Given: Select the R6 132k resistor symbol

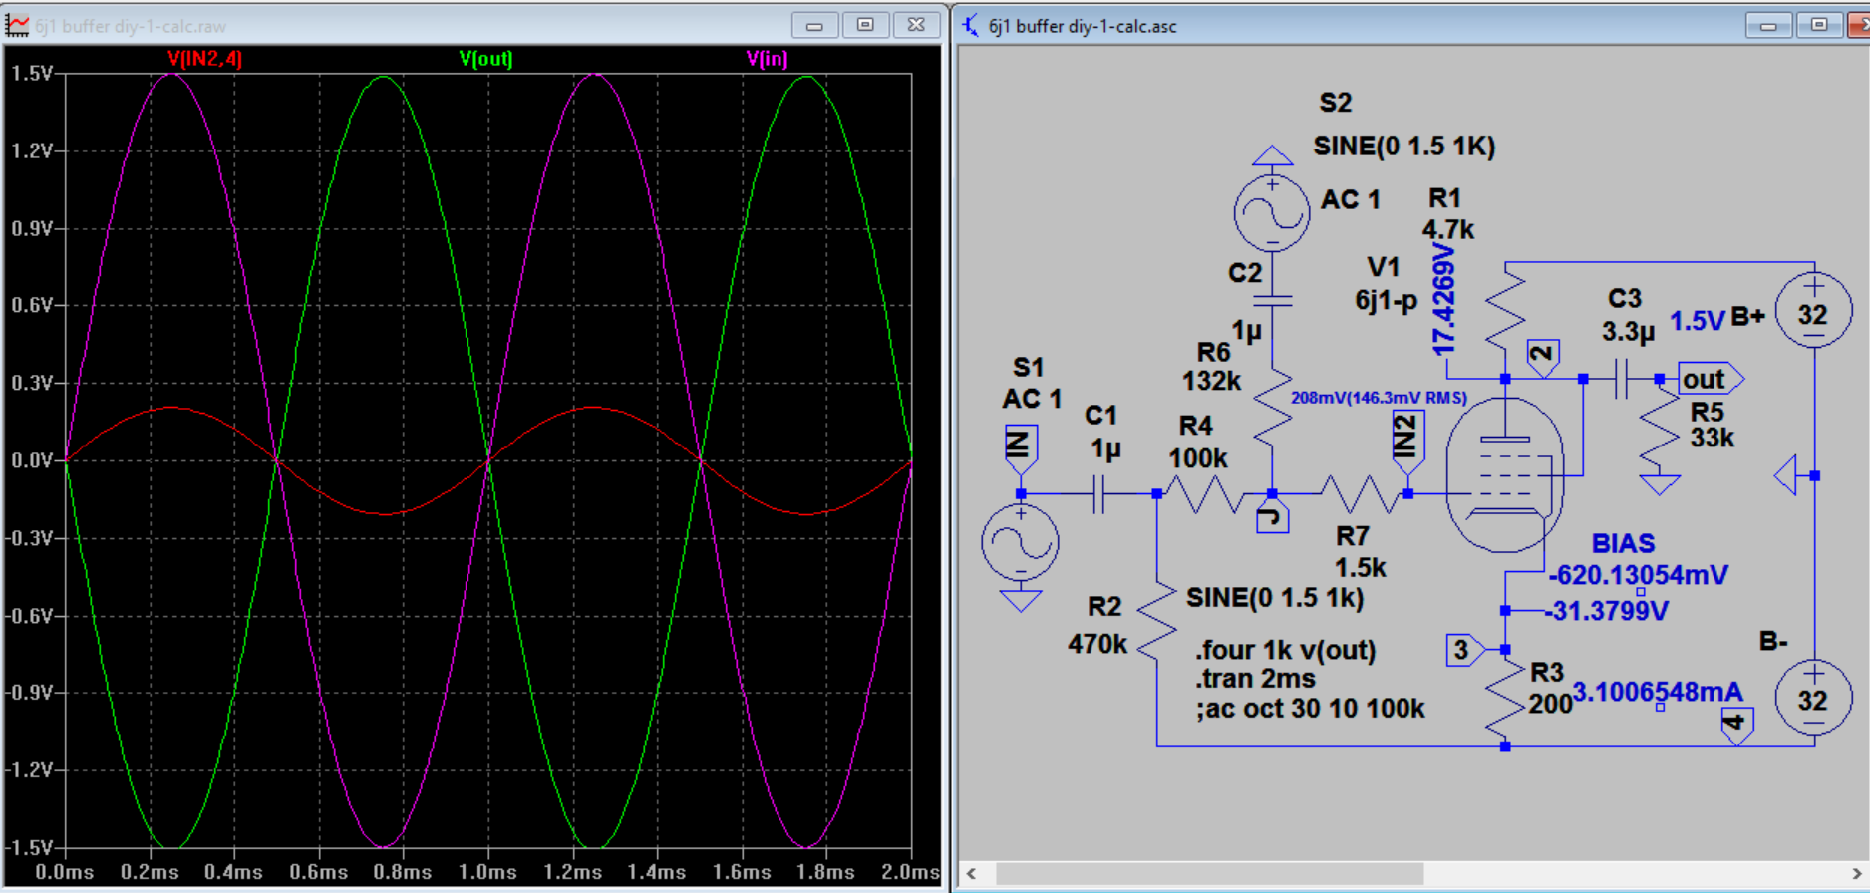Looking at the screenshot, I should click(1272, 407).
